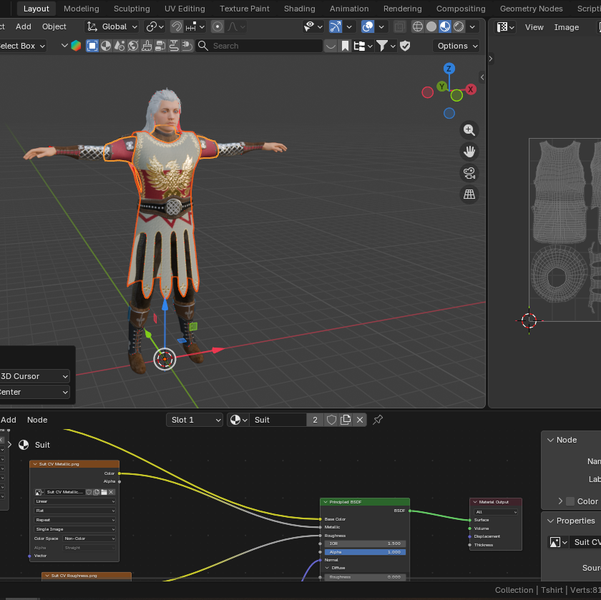Screen dimensions: 601x600
Task: Click the blue Z axis on navigation gizmo
Action: pos(449,69)
